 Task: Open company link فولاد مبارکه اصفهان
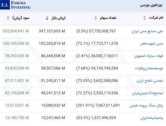coord(149,56)
